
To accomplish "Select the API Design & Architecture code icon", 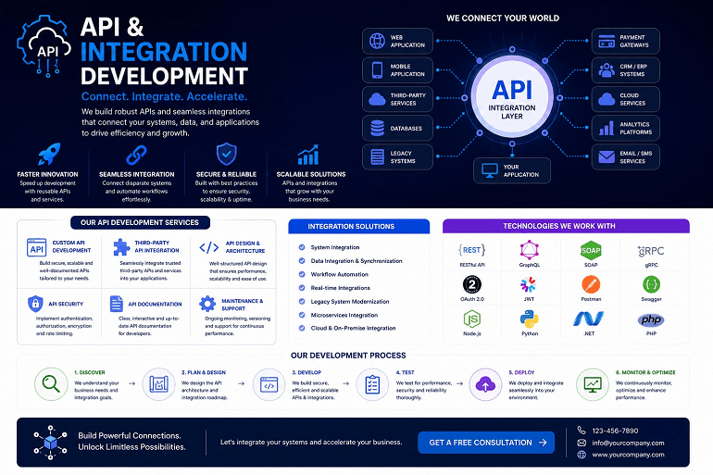I will pos(209,248).
